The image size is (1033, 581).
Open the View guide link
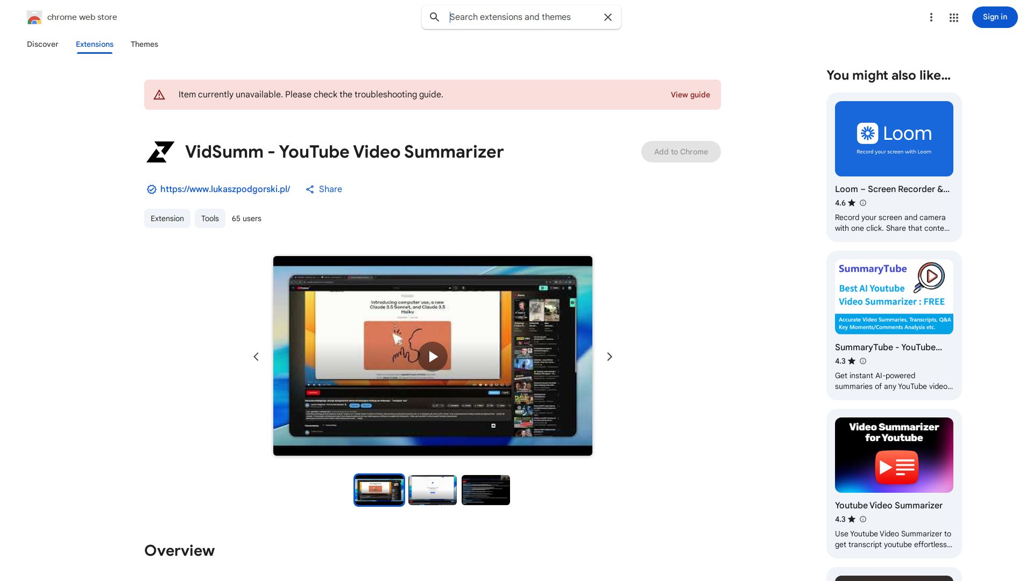click(690, 94)
